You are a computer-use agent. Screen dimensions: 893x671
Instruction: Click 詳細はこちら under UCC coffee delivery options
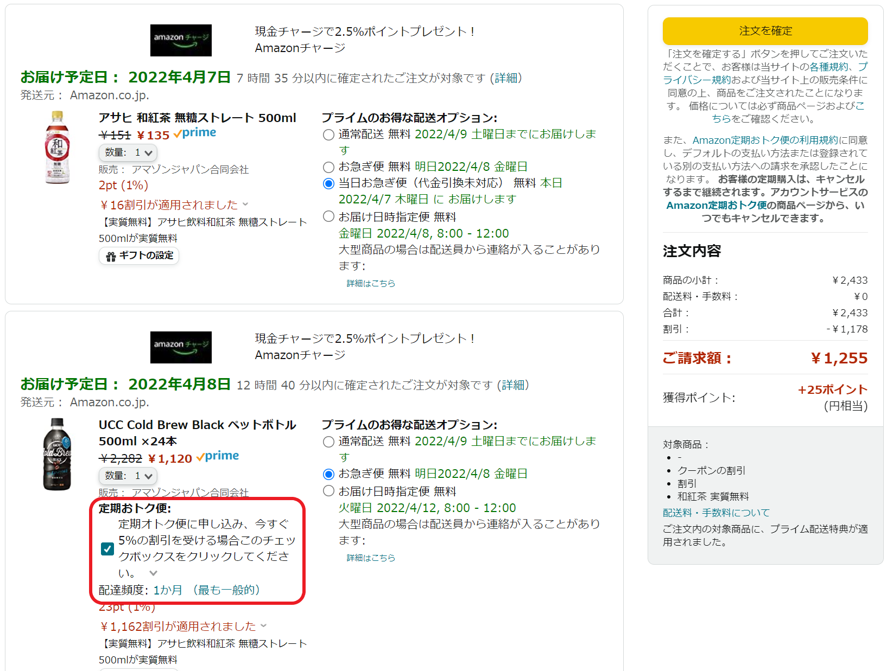tap(371, 558)
